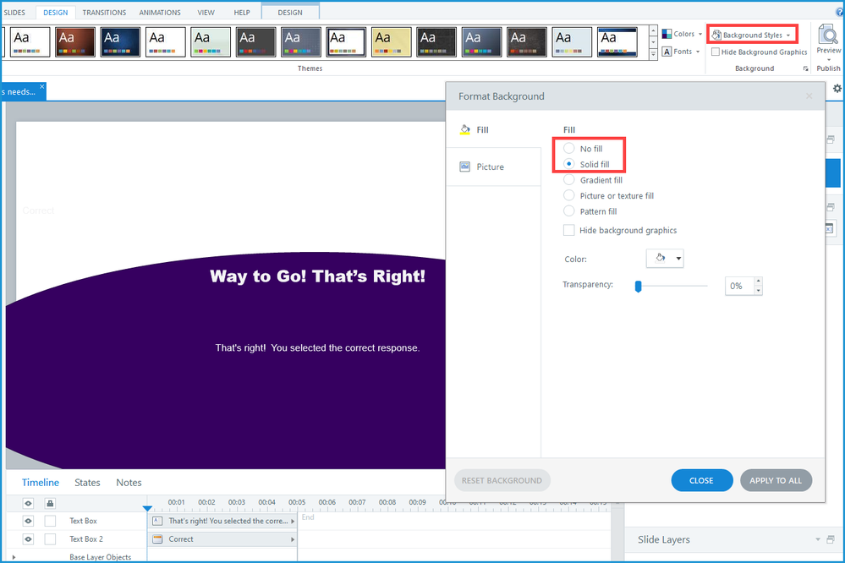The width and height of the screenshot is (845, 563).
Task: Open the settings gear icon
Action: pos(837,89)
